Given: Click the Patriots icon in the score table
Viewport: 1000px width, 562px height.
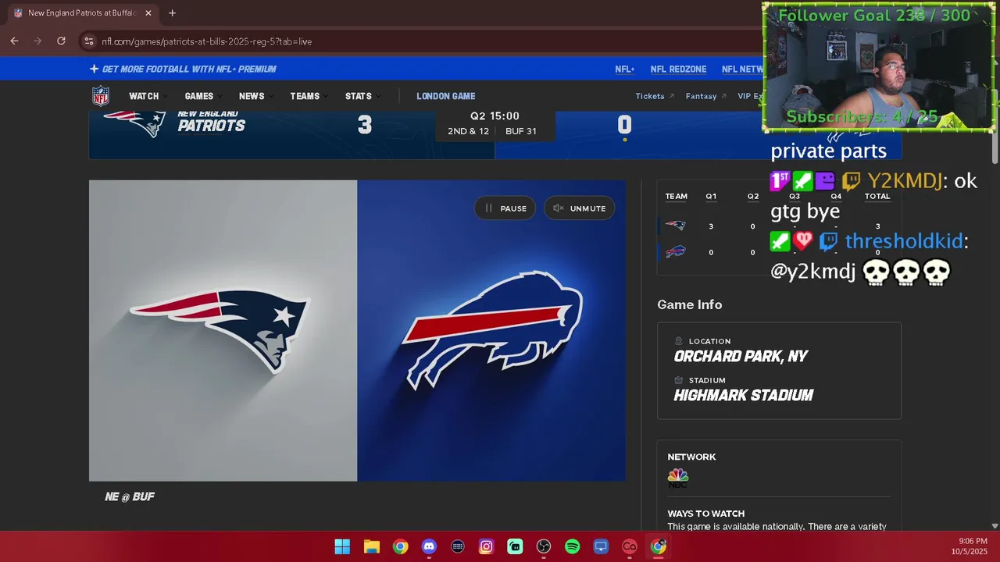Looking at the screenshot, I should 676,226.
